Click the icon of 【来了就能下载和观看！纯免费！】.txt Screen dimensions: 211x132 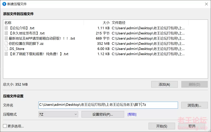tap(6, 54)
